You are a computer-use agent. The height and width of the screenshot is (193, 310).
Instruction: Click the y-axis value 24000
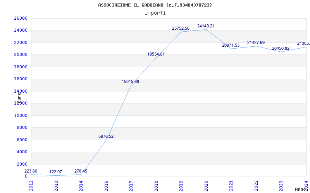pyautogui.click(x=21, y=30)
